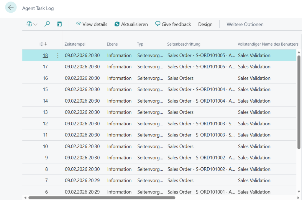The width and height of the screenshot is (302, 200).
Task: Click the Ebene column header
Action: pos(112,44)
